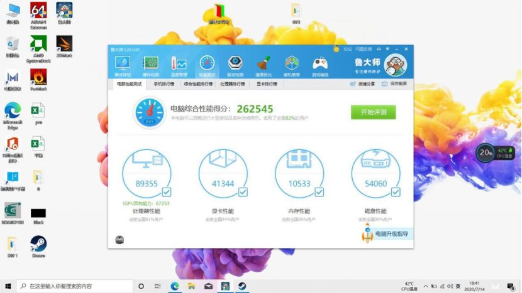
Task: Switch to 手机排行榜 tab
Action: 164,83
